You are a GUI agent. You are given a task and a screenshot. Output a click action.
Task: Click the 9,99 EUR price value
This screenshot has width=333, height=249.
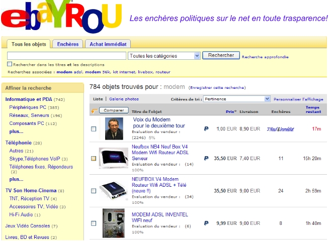(226, 223)
